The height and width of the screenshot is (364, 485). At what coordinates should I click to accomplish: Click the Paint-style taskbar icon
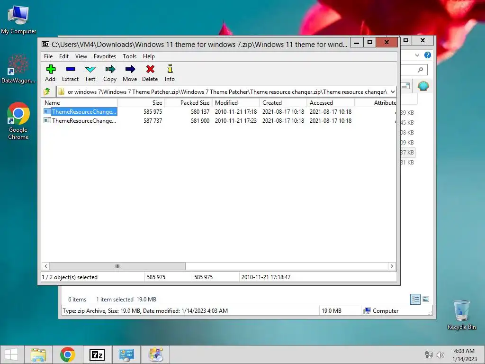(155, 355)
